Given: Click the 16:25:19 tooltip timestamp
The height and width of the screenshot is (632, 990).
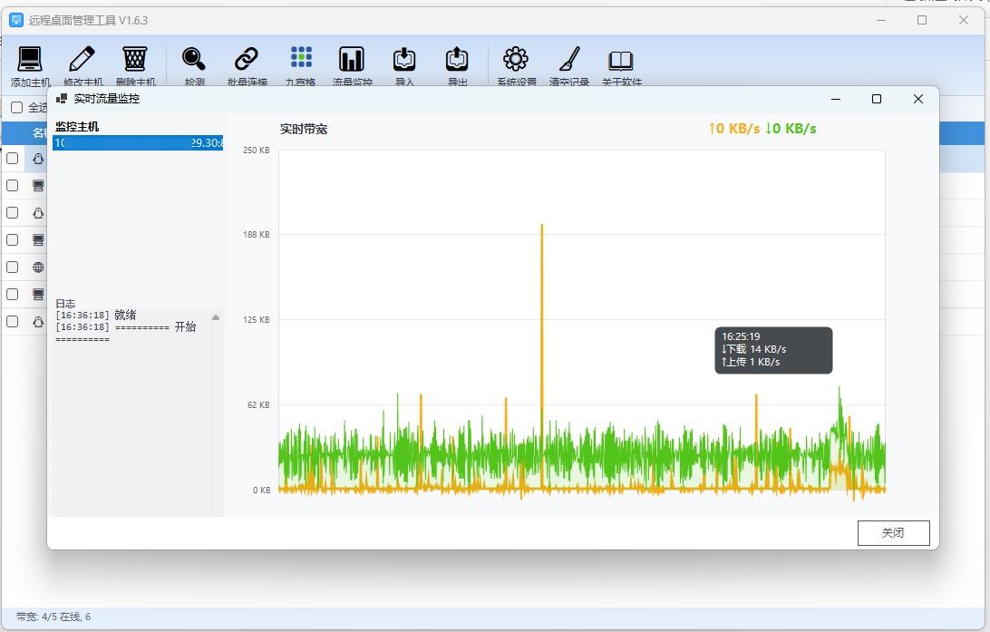Looking at the screenshot, I should [742, 336].
